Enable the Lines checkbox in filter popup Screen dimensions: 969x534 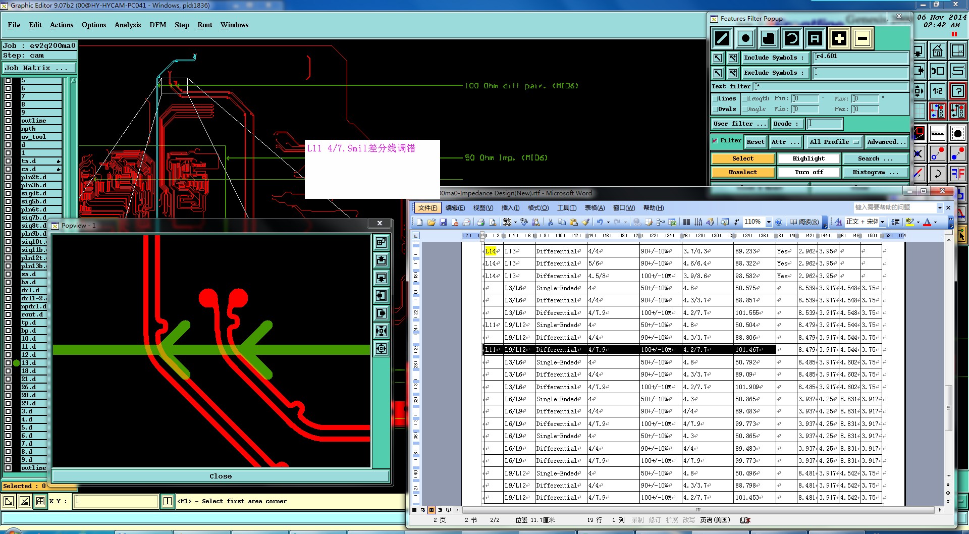pyautogui.click(x=715, y=99)
